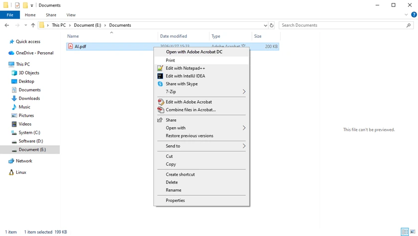The width and height of the screenshot is (418, 236).
Task: Open Network in navigation pane
Action: tap(24, 161)
